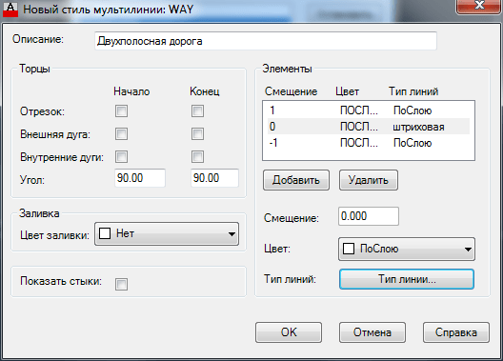Screen dimensions: 503x361
Task: Click Отмена to cancel
Action: click(x=372, y=332)
